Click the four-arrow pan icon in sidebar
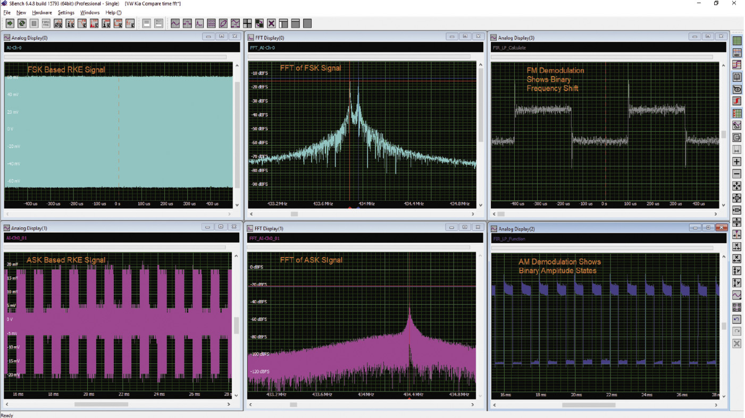Screen dimensions: 745x418 737,186
